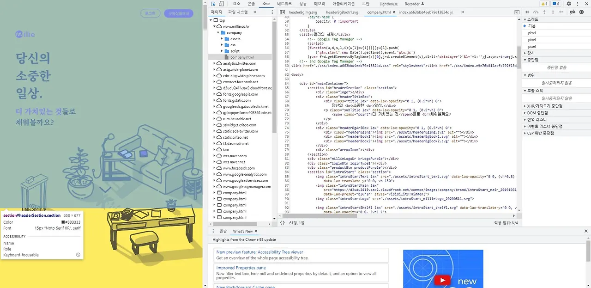Expand the css folder

(x=222, y=45)
